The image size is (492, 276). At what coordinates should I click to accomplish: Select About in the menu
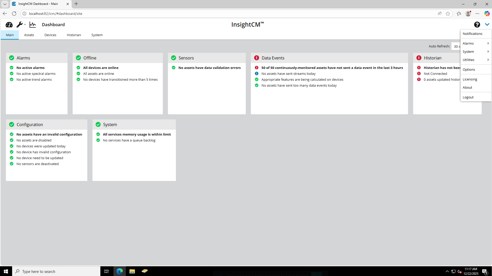(476, 87)
